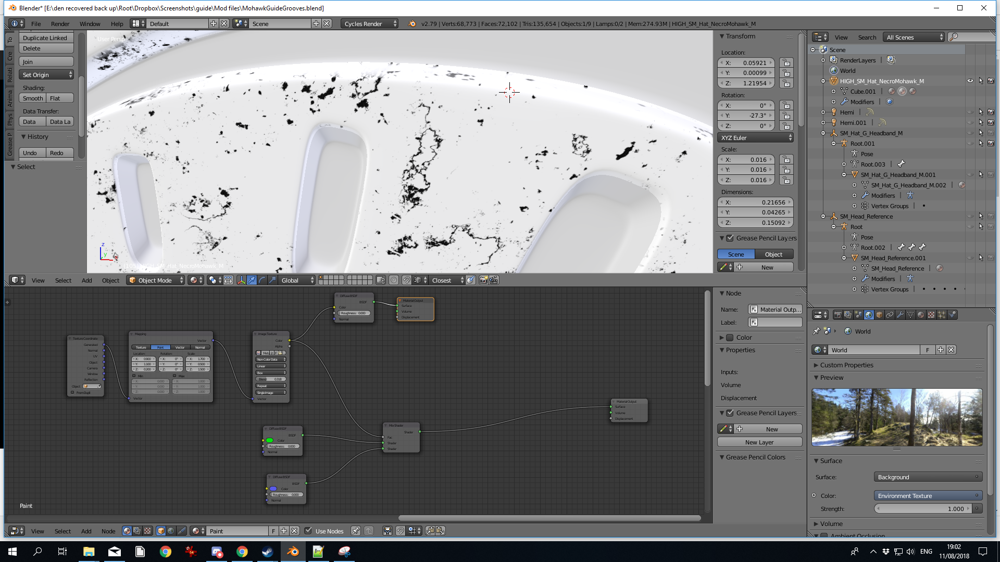
Task: Open the Object Constraints tab (chain link icon)
Action: tap(890, 315)
